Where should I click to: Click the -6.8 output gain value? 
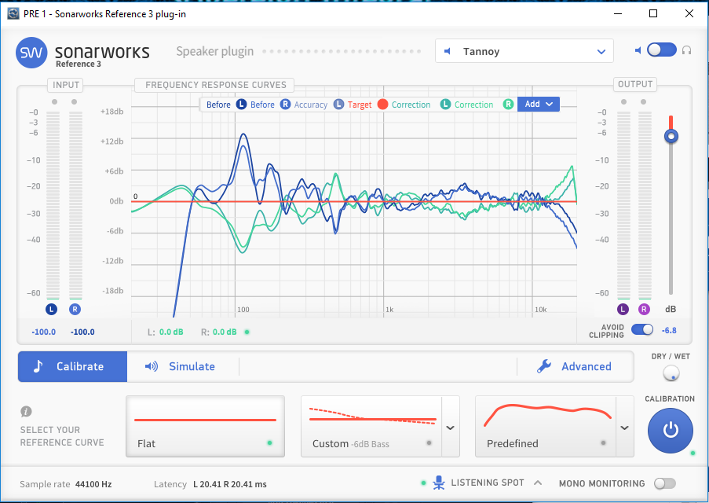[x=669, y=331]
